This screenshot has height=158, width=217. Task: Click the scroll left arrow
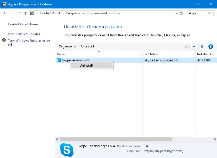57,139
